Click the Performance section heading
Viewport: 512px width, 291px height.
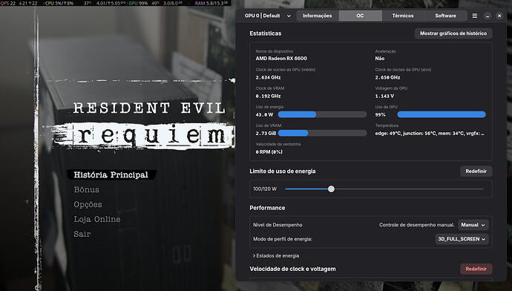[x=267, y=208]
